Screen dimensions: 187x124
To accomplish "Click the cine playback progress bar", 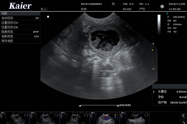I will point(99,105).
